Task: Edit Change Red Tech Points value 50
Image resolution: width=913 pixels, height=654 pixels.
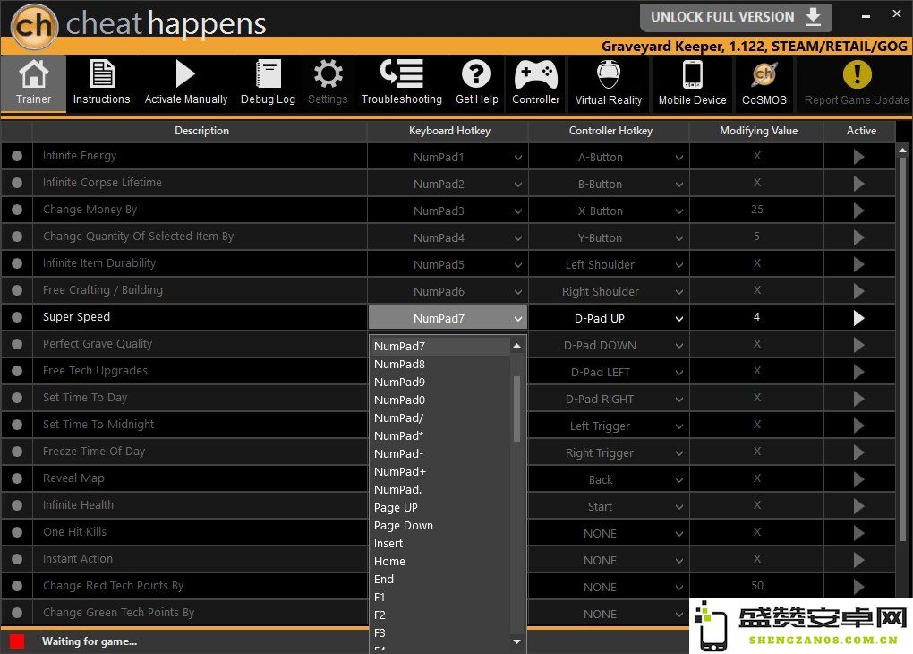Action: [756, 586]
